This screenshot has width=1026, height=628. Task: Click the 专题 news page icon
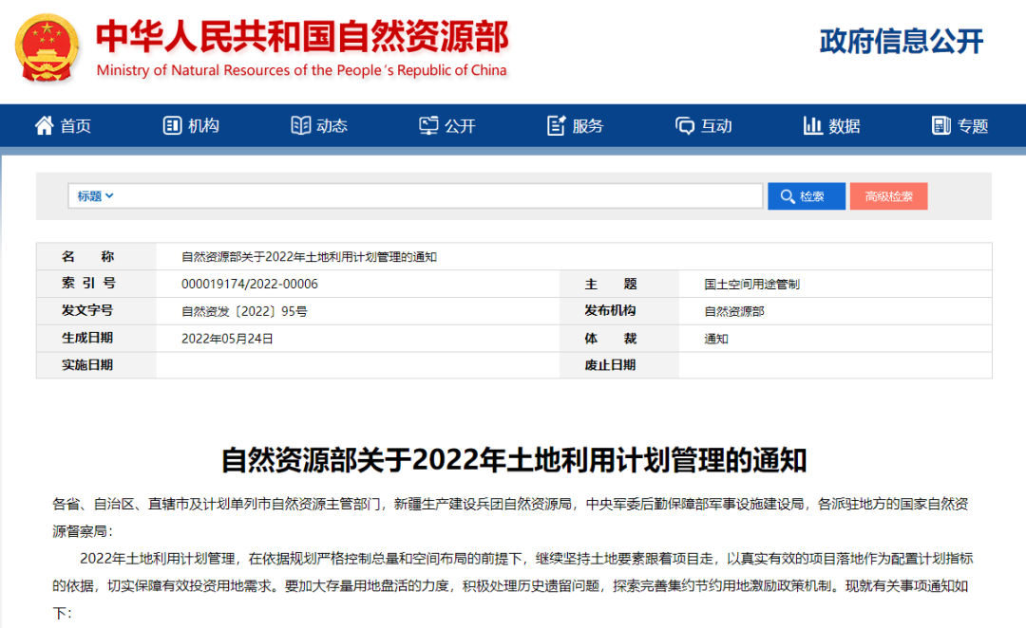(x=941, y=125)
